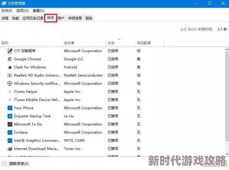
Task: Click the iTunes Helper icon
Action: tap(10, 92)
